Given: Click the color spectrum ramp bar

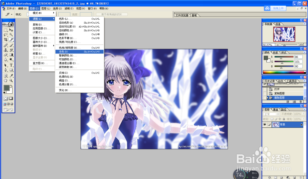Looking at the screenshot, I should click(284, 72).
